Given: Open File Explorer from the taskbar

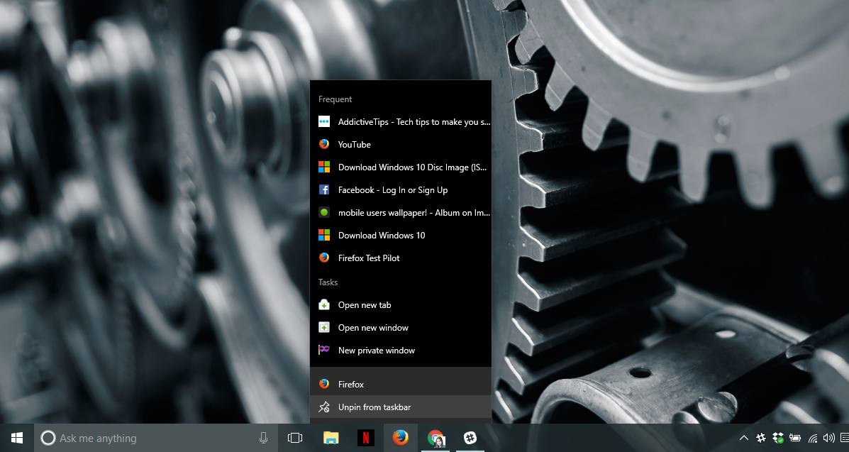Looking at the screenshot, I should point(331,438).
